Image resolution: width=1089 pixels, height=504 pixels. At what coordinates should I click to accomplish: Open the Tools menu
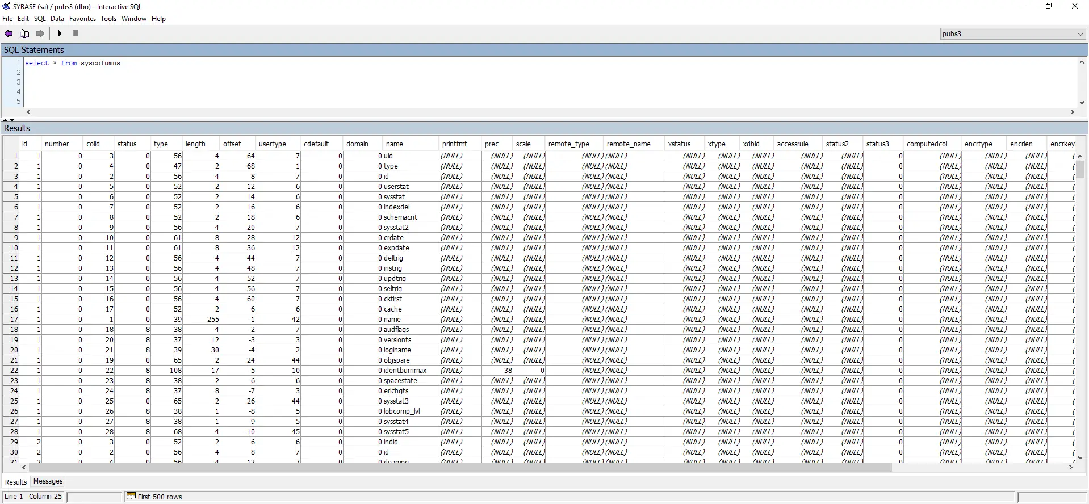click(x=108, y=19)
